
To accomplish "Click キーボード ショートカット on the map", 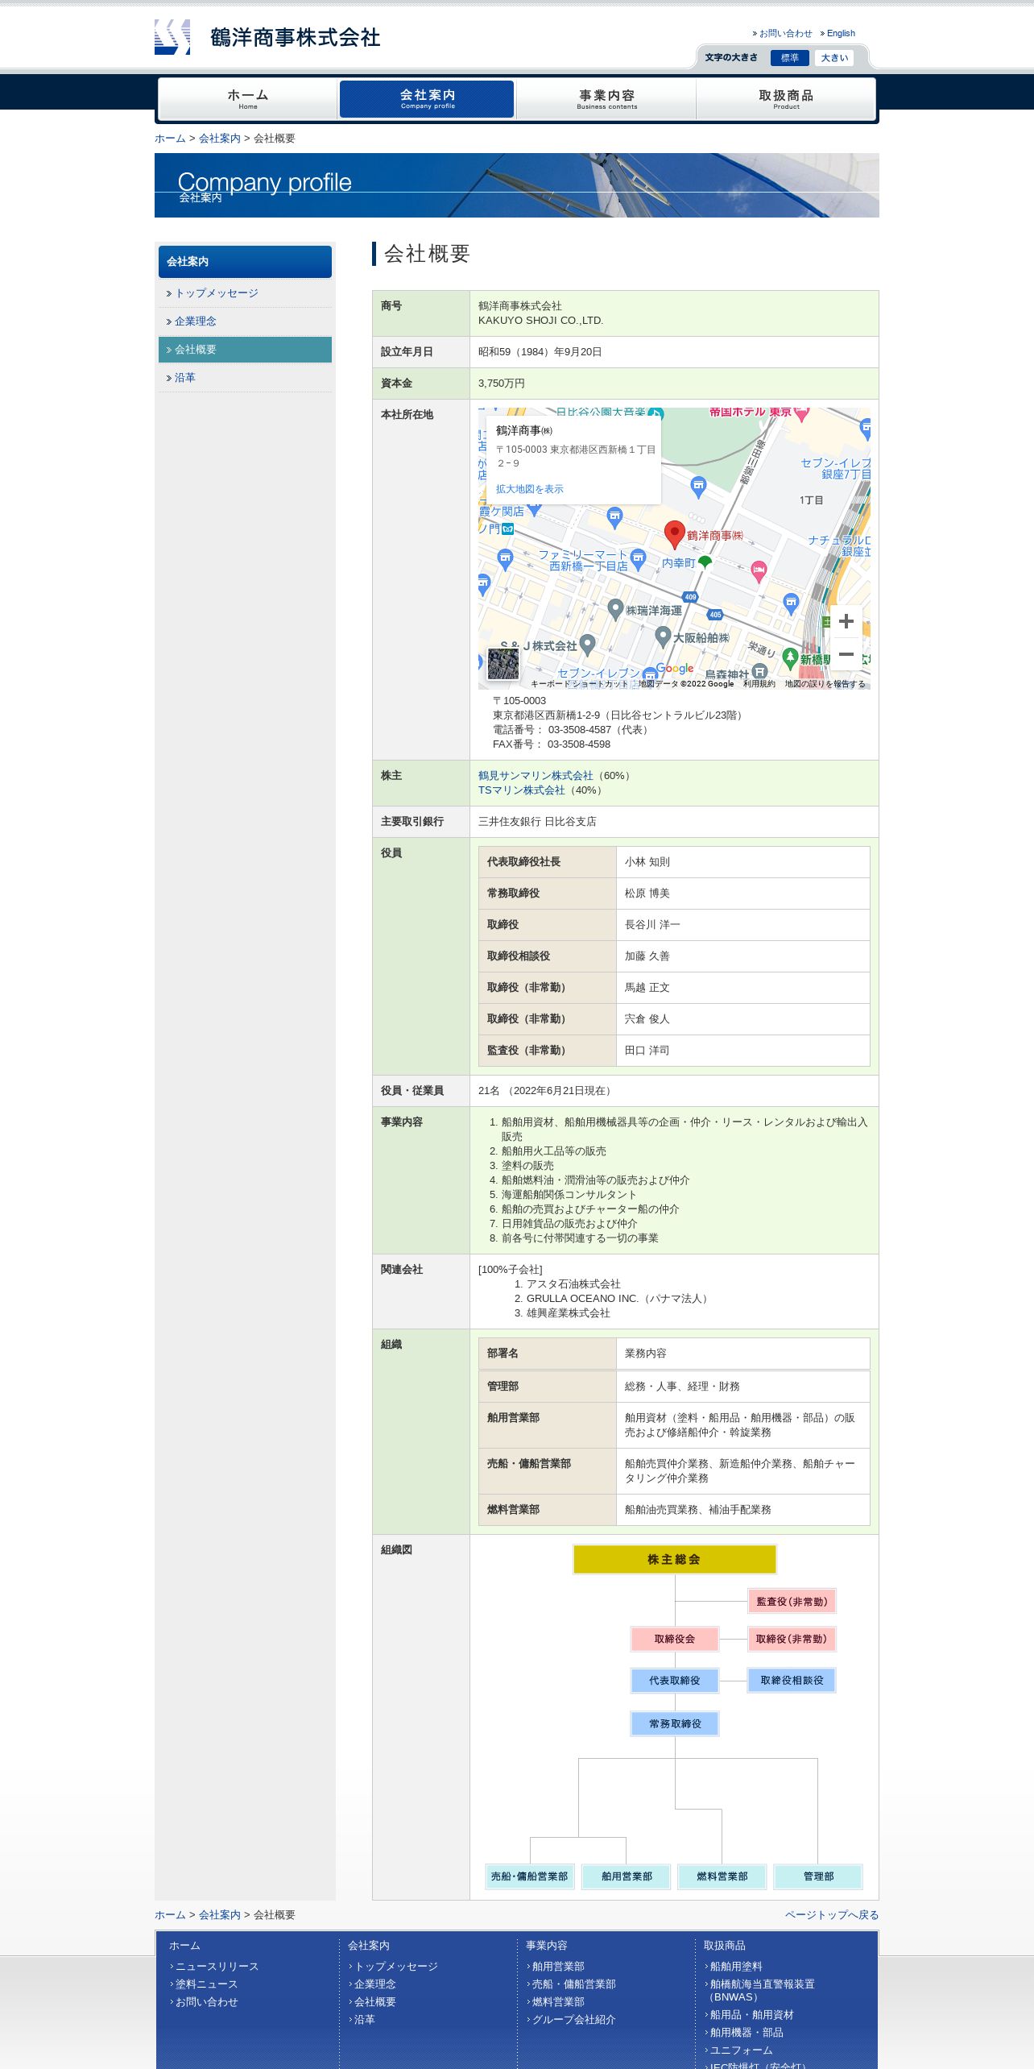I will point(579,684).
